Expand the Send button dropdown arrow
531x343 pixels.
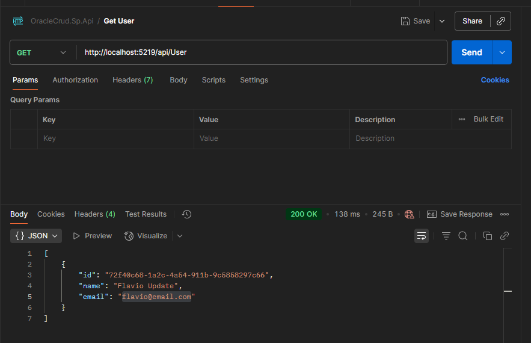click(502, 52)
